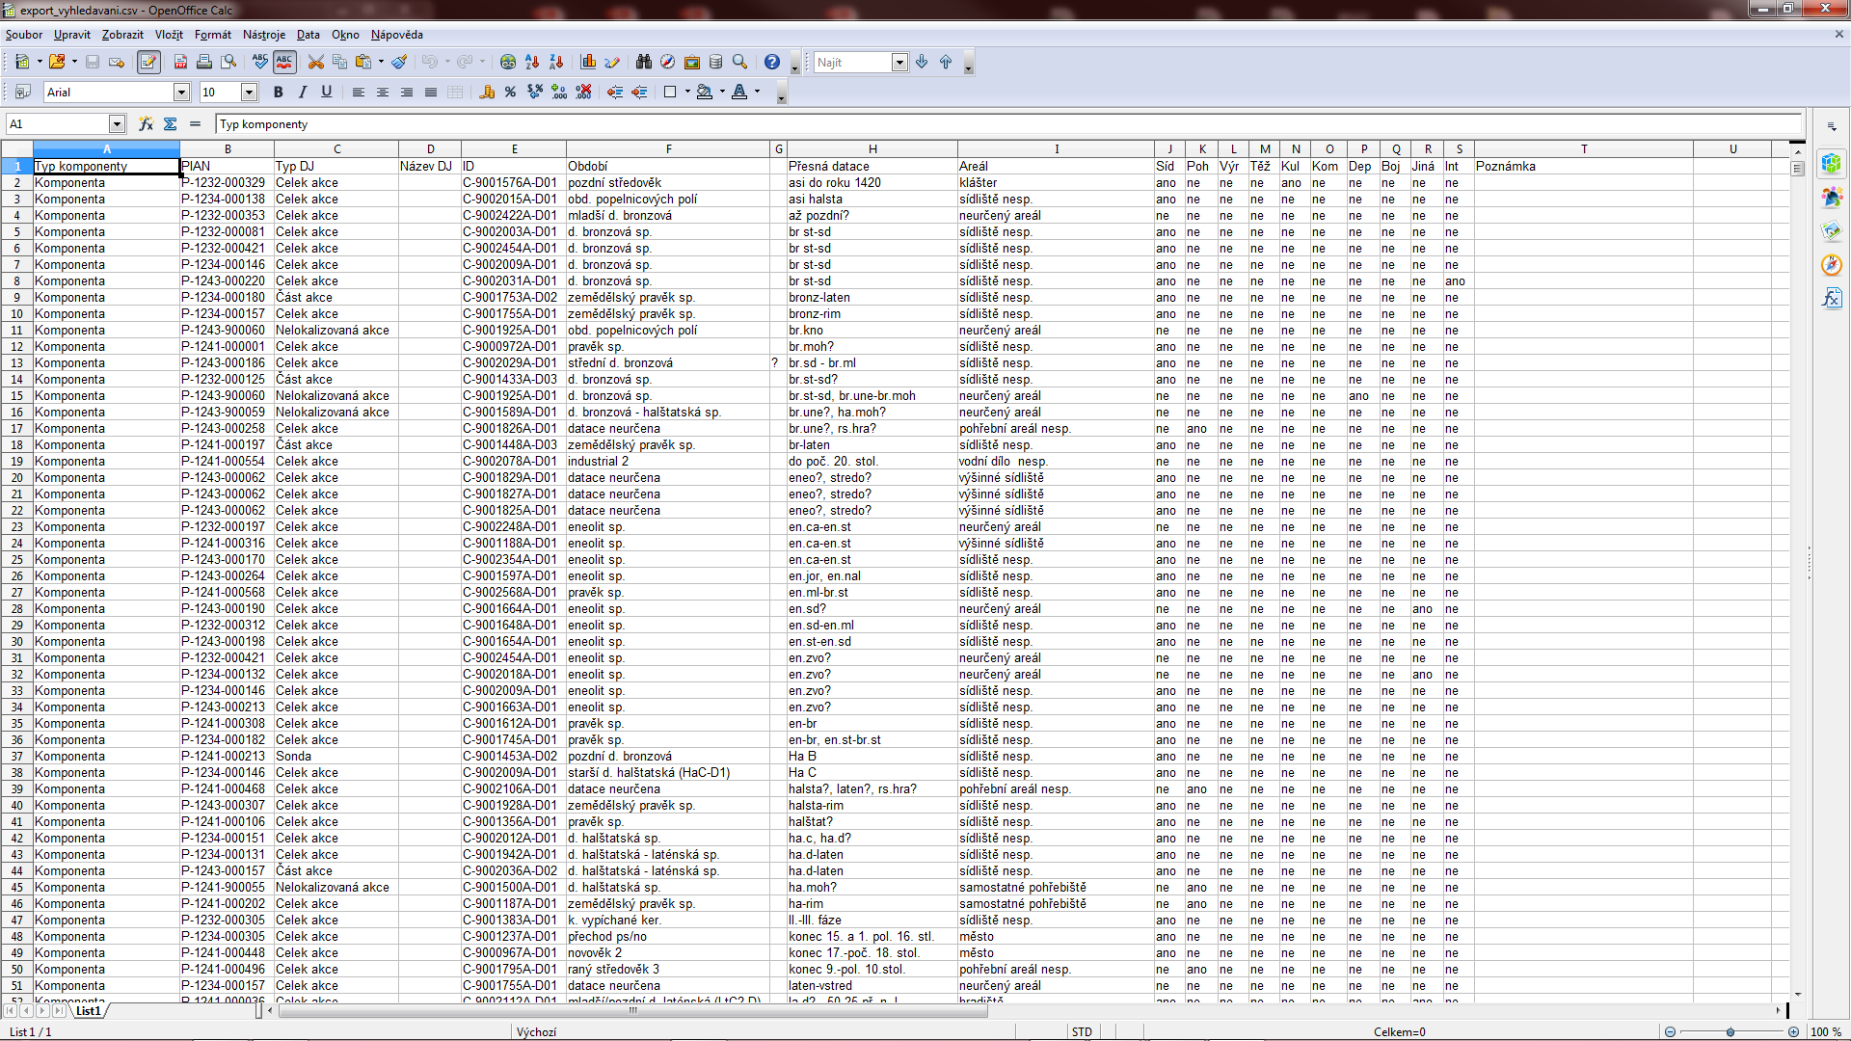Add decimal place icon
The width and height of the screenshot is (1851, 1041).
(559, 93)
